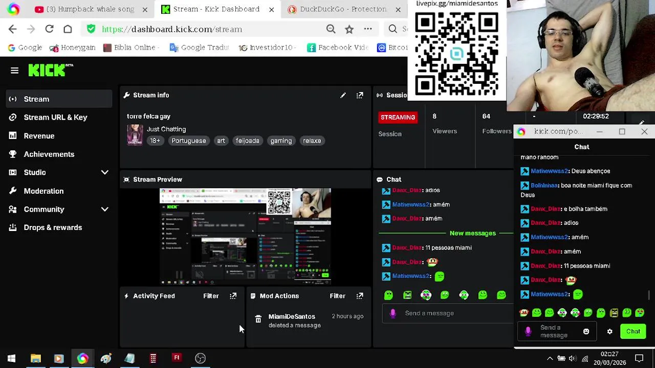This screenshot has height=368, width=655.
Task: Open File Explorer from the taskbar
Action: (35, 358)
